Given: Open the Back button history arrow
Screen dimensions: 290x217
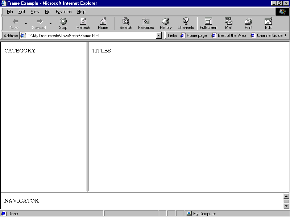Looking at the screenshot, I should (x=26, y=24).
